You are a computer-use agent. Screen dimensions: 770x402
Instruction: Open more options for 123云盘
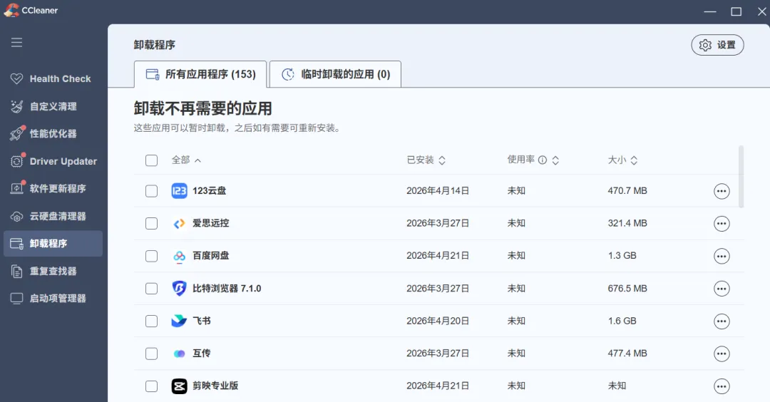(722, 191)
